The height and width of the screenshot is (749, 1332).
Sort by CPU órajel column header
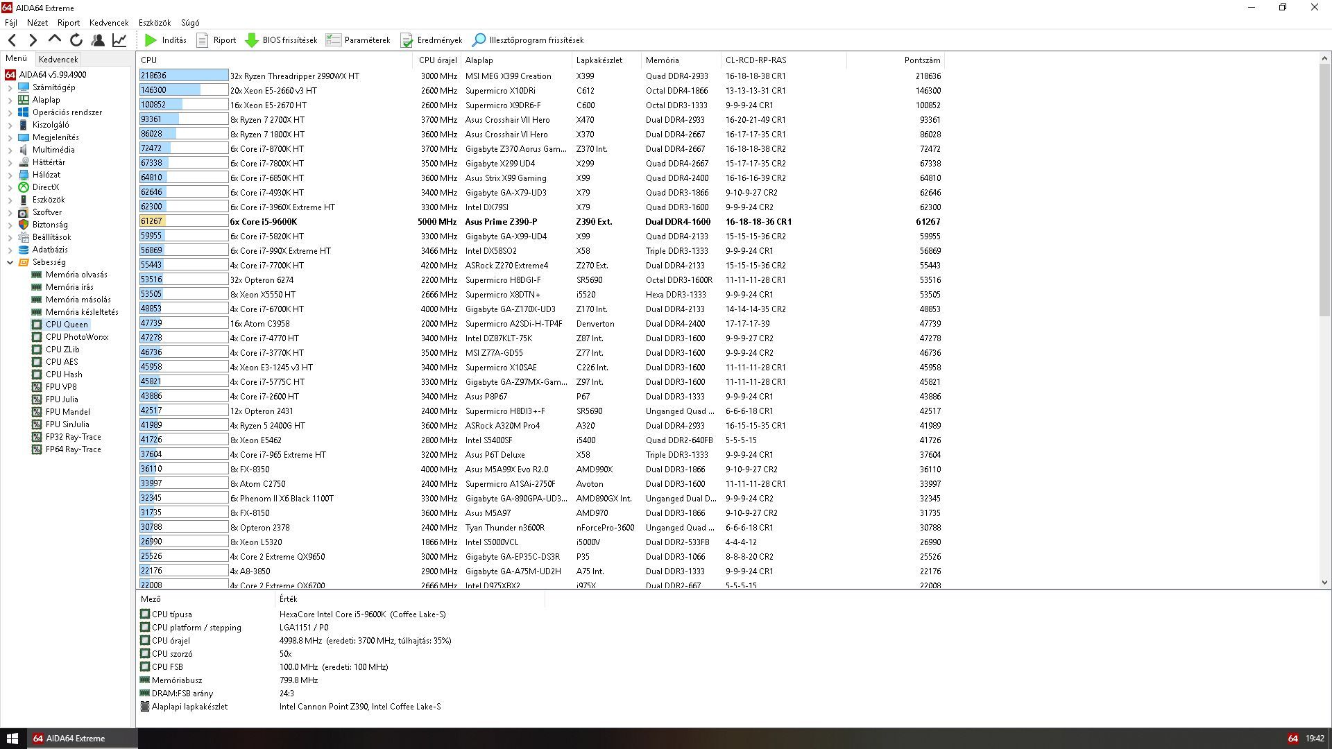(x=438, y=60)
